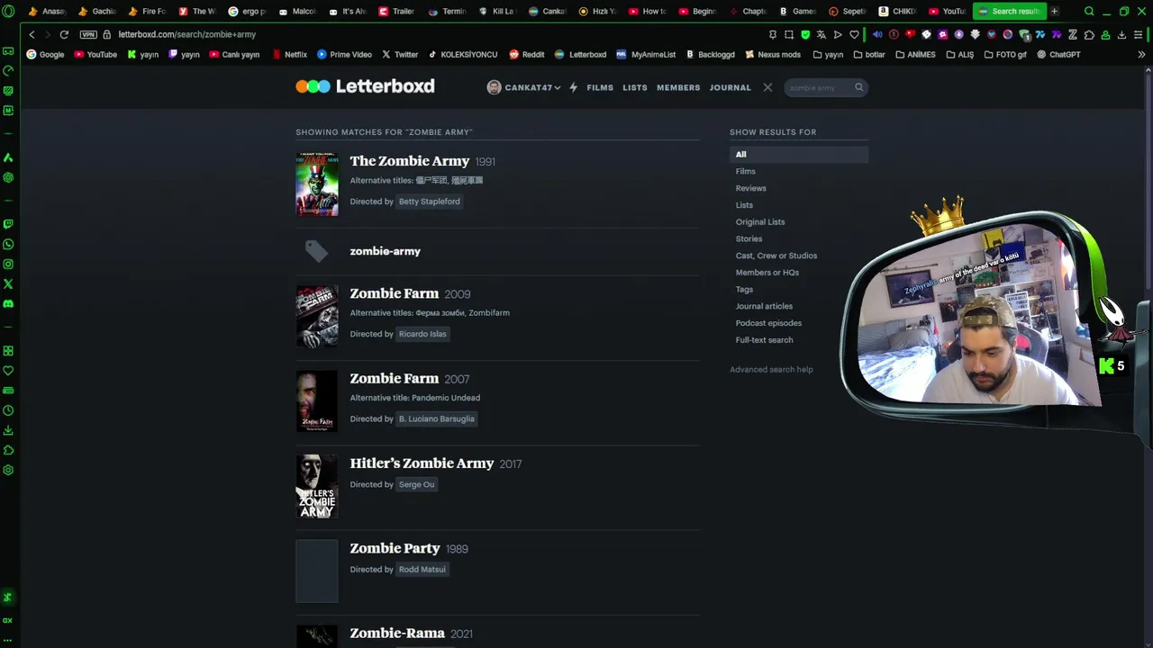
Task: Open The Zombie Army film title
Action: click(410, 161)
